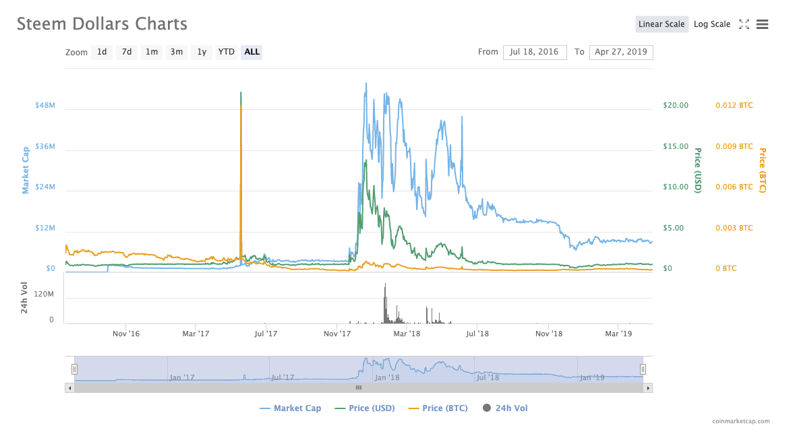Set zoom range to 1y
793x432 pixels.
click(201, 52)
